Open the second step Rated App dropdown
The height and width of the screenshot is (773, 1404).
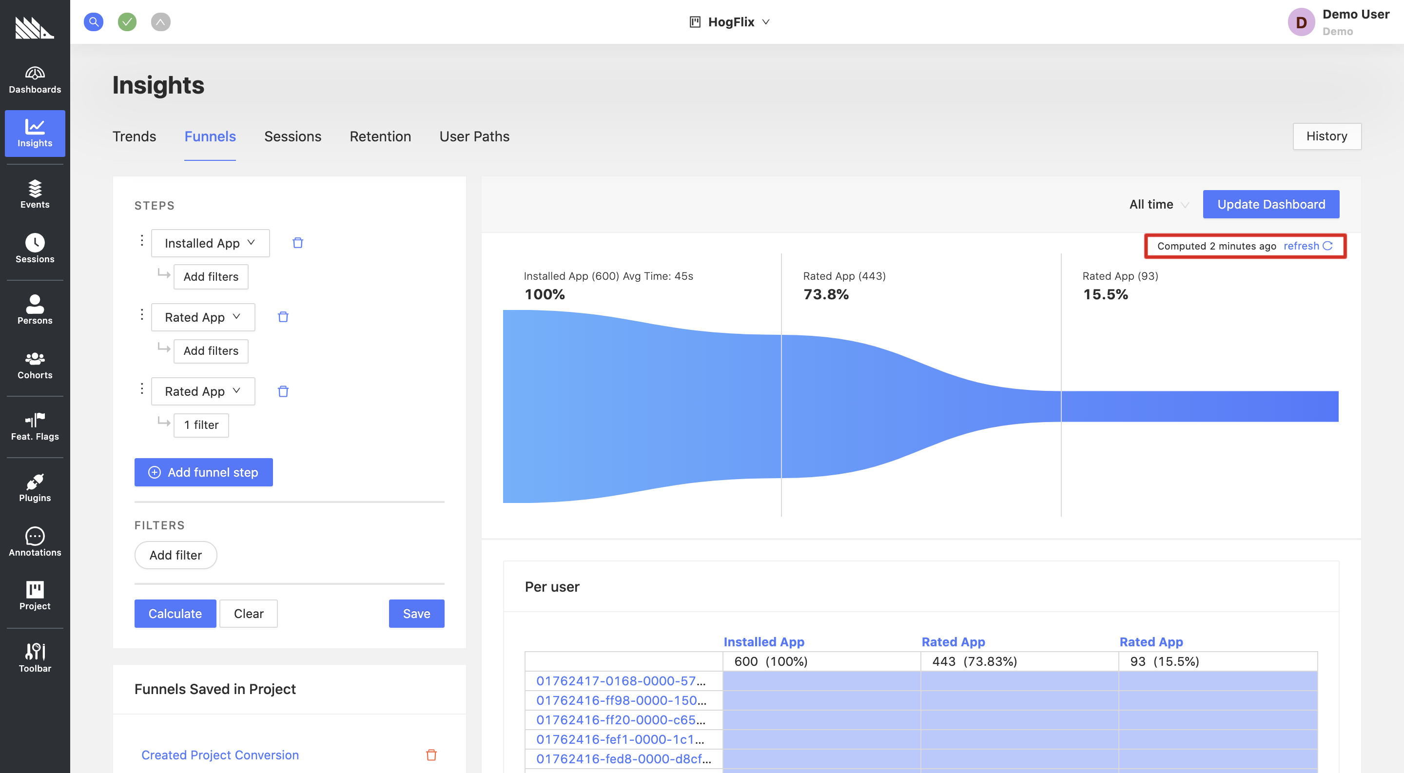click(203, 317)
